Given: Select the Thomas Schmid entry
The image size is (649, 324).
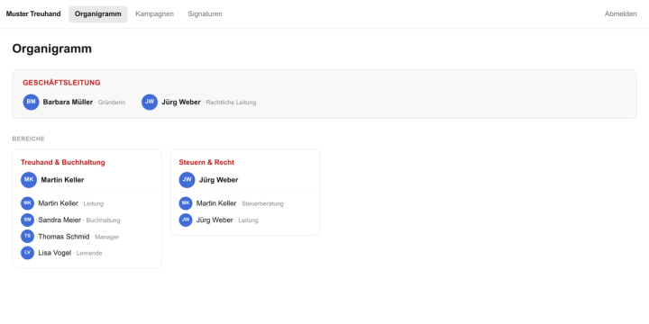Looking at the screenshot, I should point(87,237).
